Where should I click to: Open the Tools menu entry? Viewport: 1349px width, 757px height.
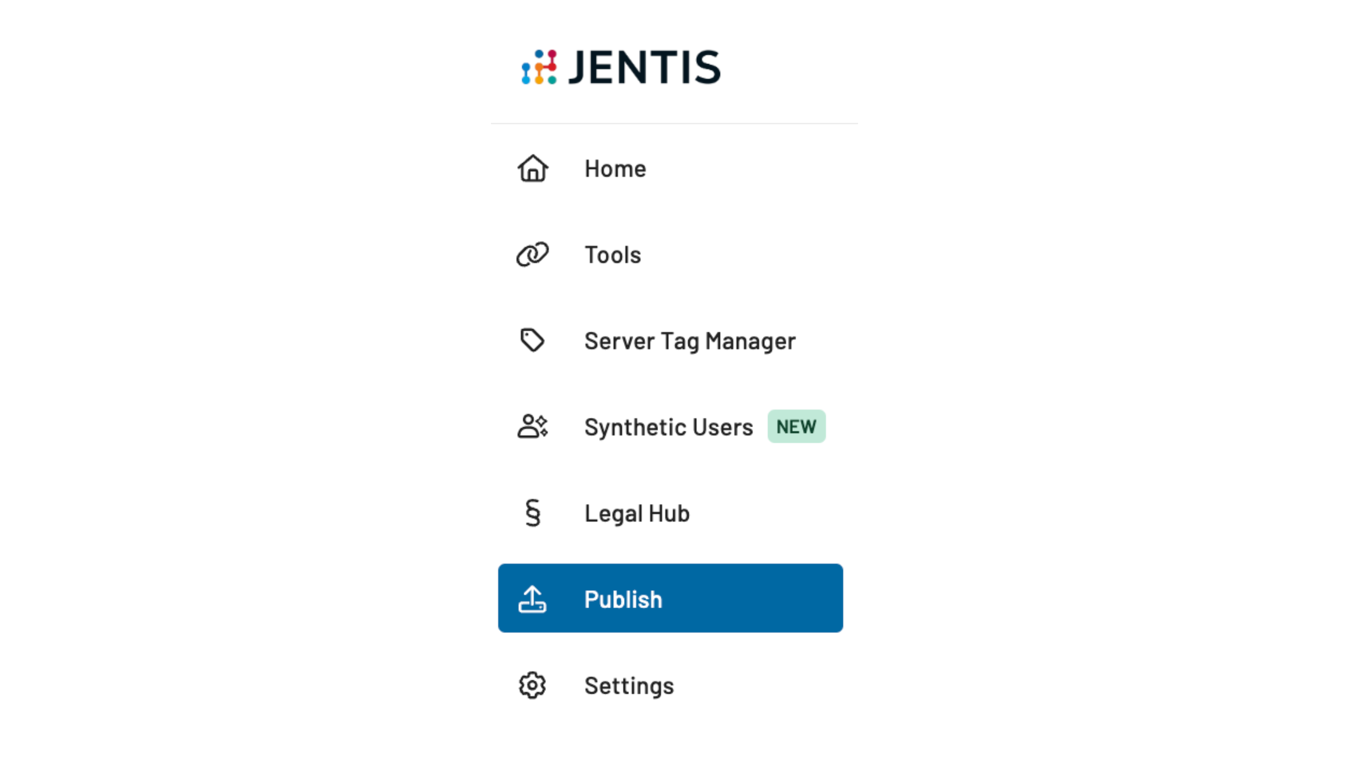coord(612,255)
